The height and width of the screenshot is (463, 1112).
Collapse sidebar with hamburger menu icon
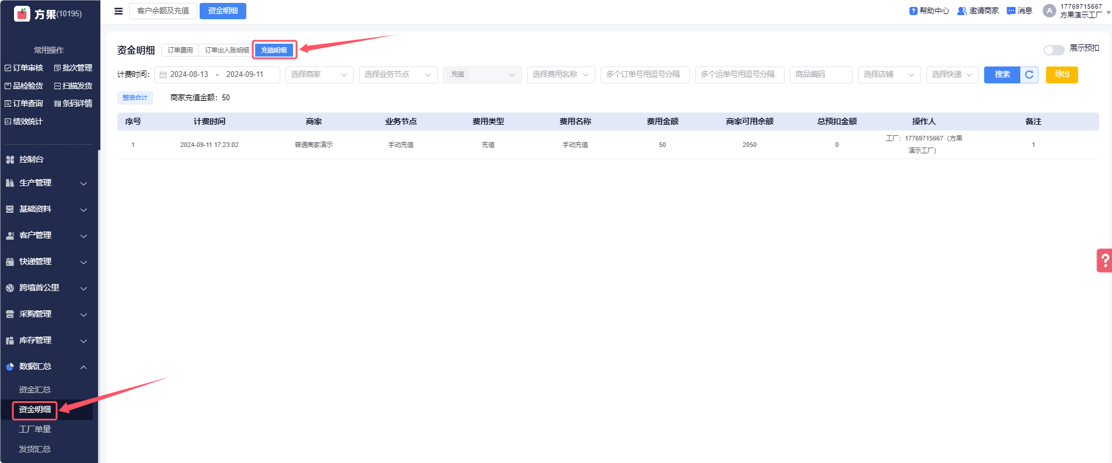118,11
